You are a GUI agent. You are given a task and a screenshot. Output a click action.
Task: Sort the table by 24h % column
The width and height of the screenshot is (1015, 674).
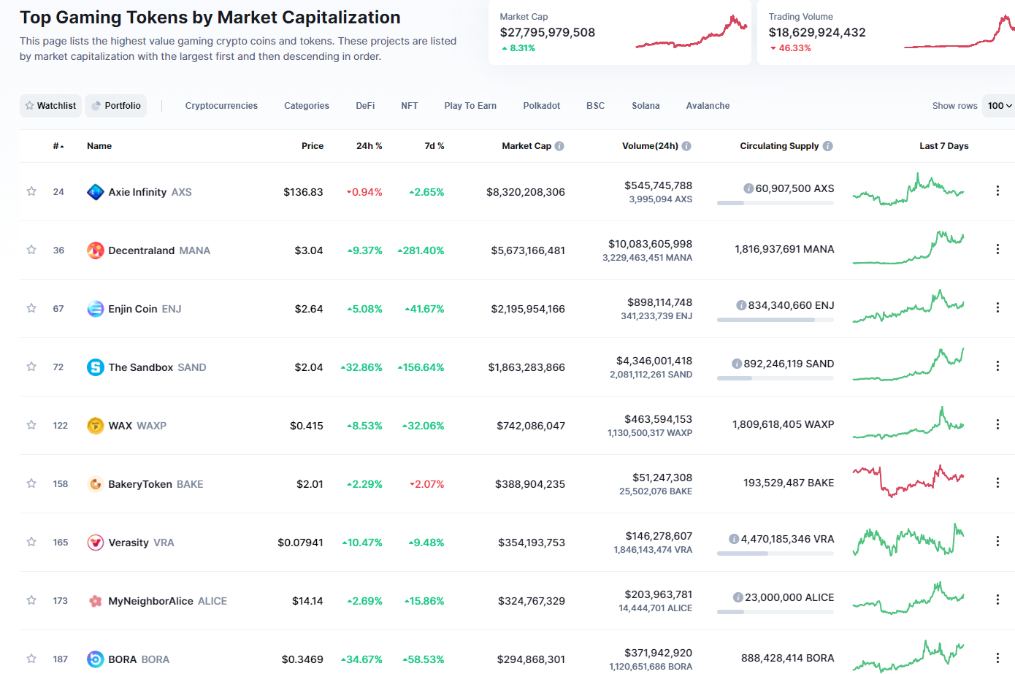[369, 146]
